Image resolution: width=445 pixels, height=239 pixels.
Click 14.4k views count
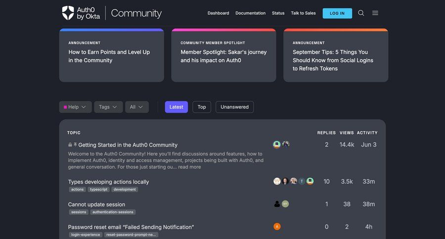pyautogui.click(x=347, y=145)
